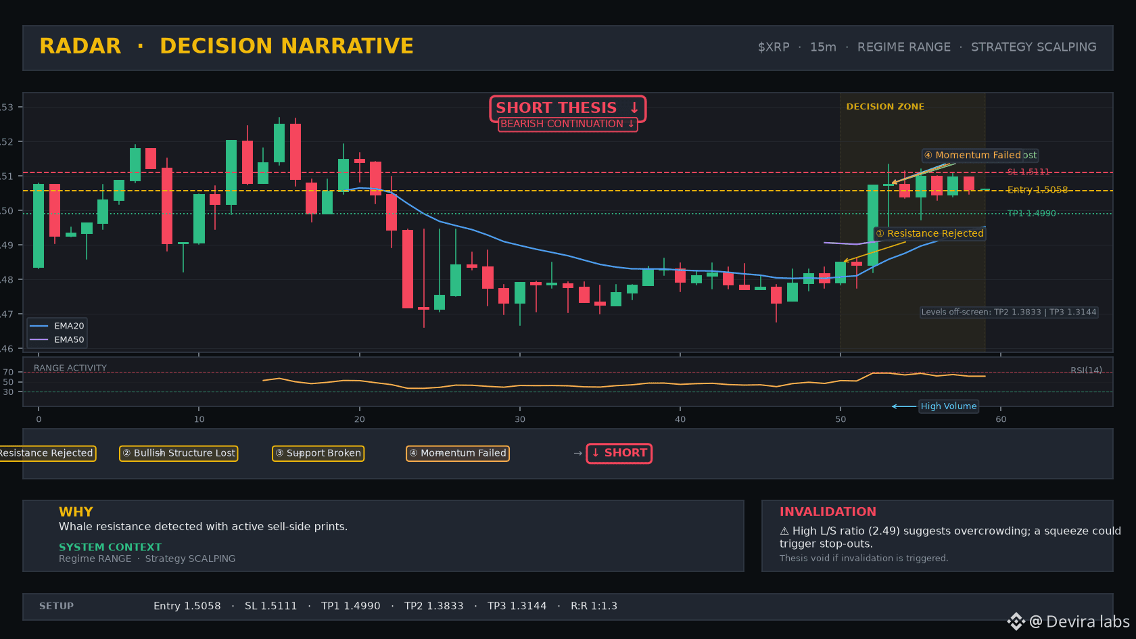1136x639 pixels.
Task: Click the SYSTEM CONTEXT heading
Action: tap(110, 547)
